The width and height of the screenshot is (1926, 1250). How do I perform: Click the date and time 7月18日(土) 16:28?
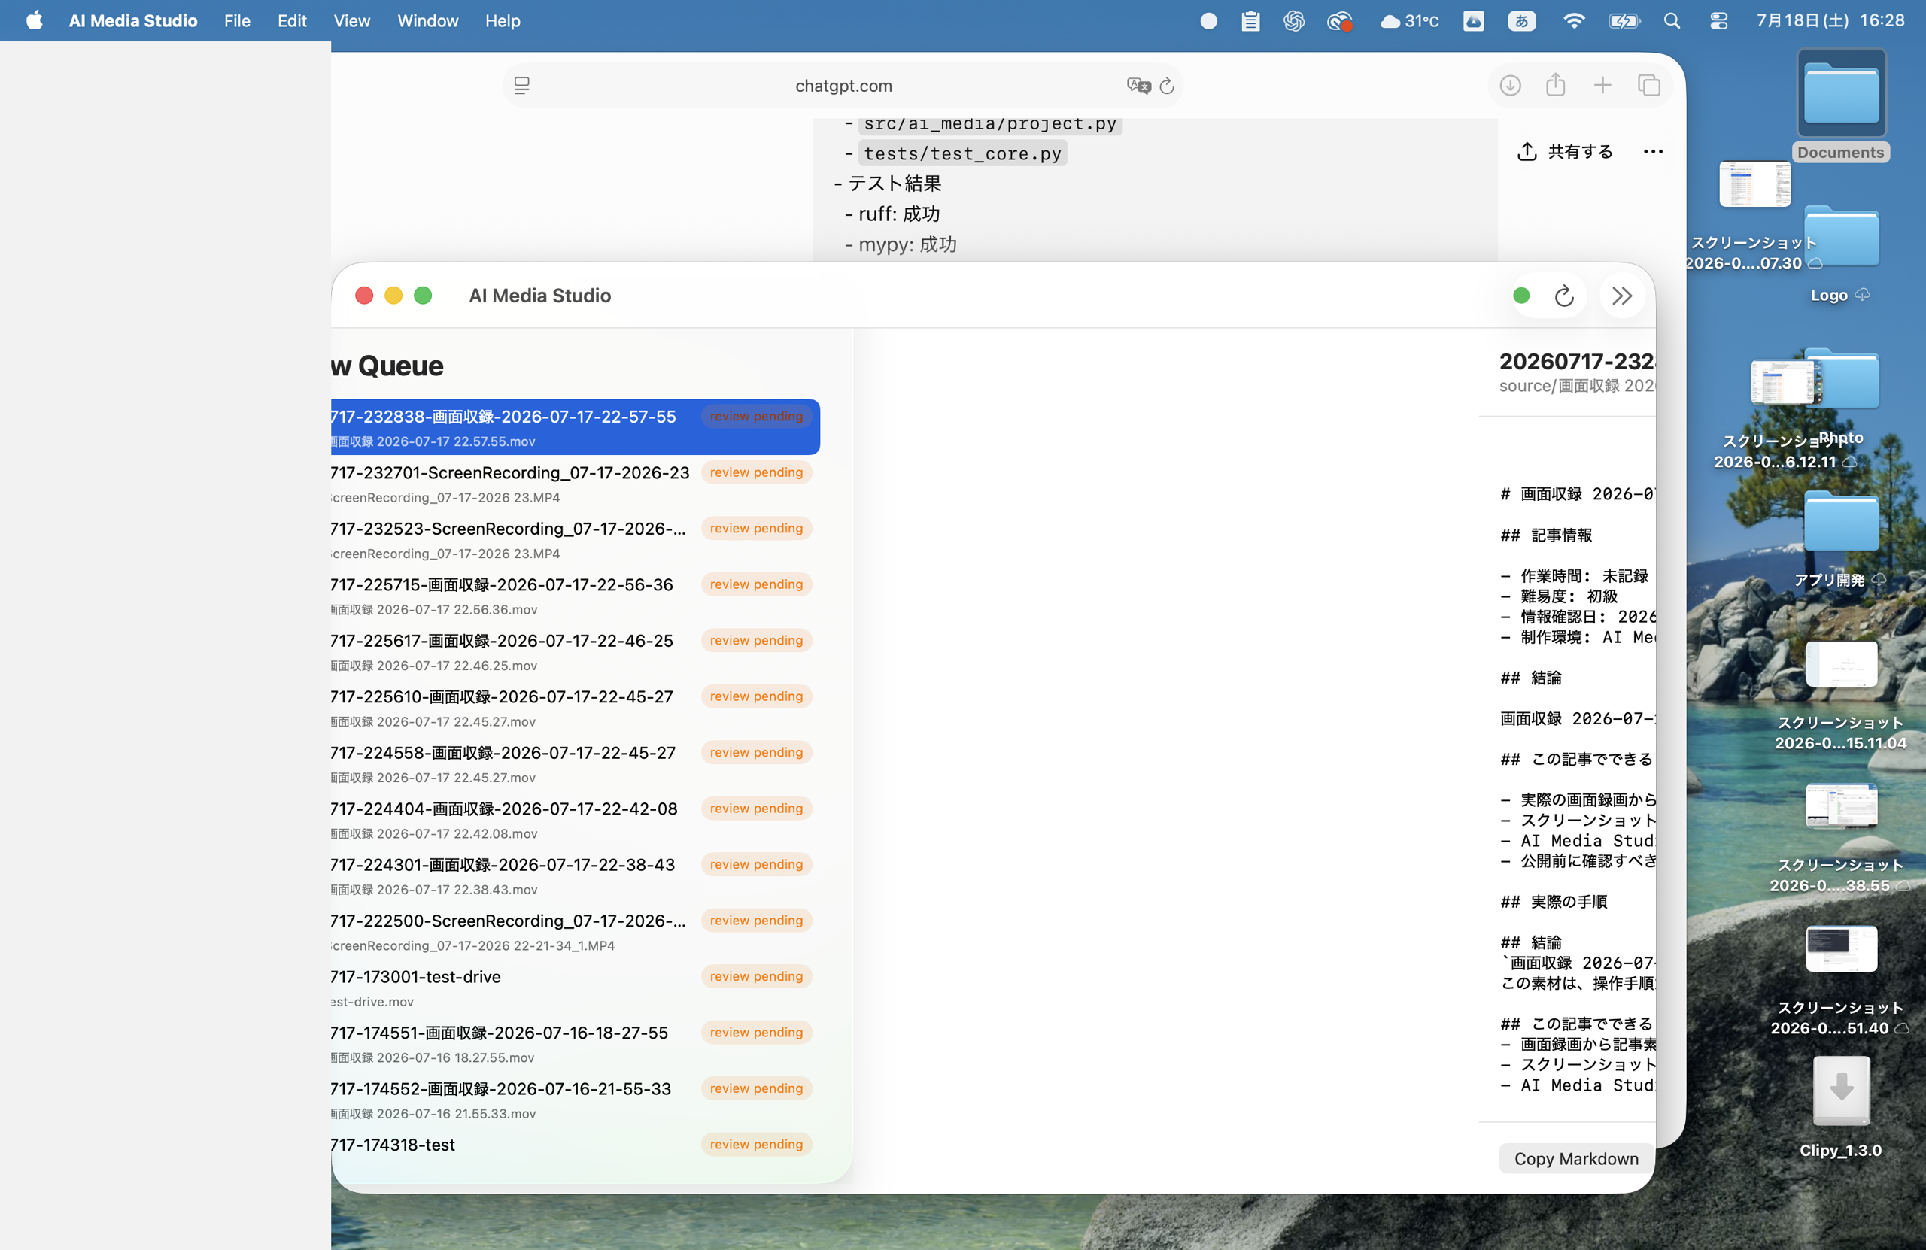coord(1830,20)
